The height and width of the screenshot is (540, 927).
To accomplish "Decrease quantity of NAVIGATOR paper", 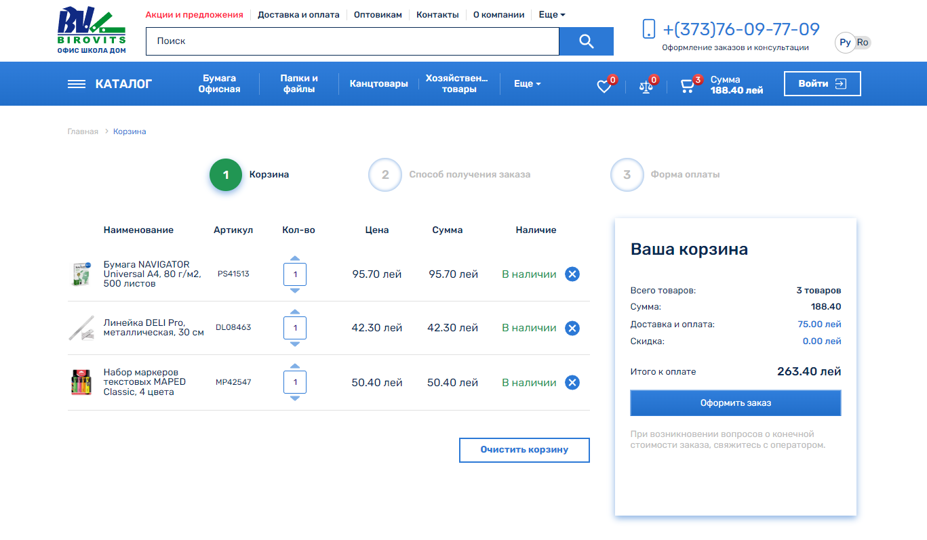I will pyautogui.click(x=295, y=291).
